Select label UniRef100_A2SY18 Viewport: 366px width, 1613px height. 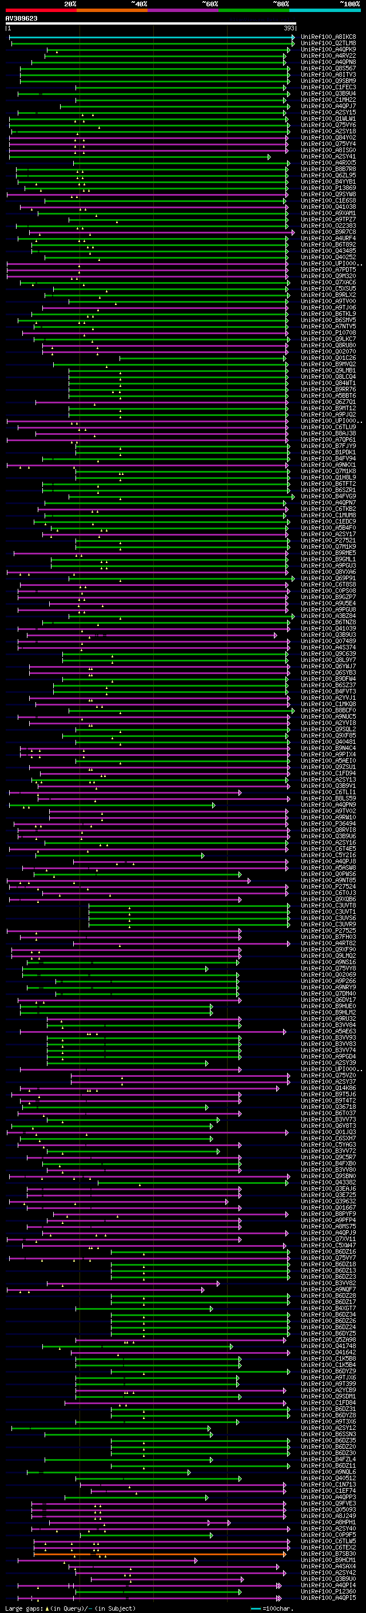[x=328, y=132]
